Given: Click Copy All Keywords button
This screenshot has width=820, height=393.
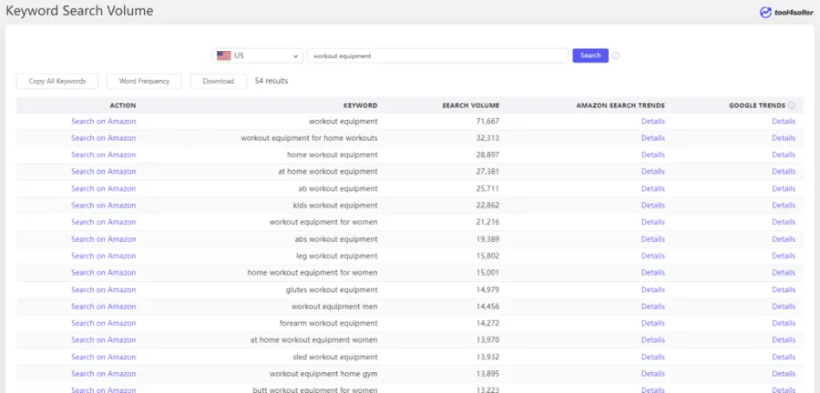Looking at the screenshot, I should [x=57, y=81].
